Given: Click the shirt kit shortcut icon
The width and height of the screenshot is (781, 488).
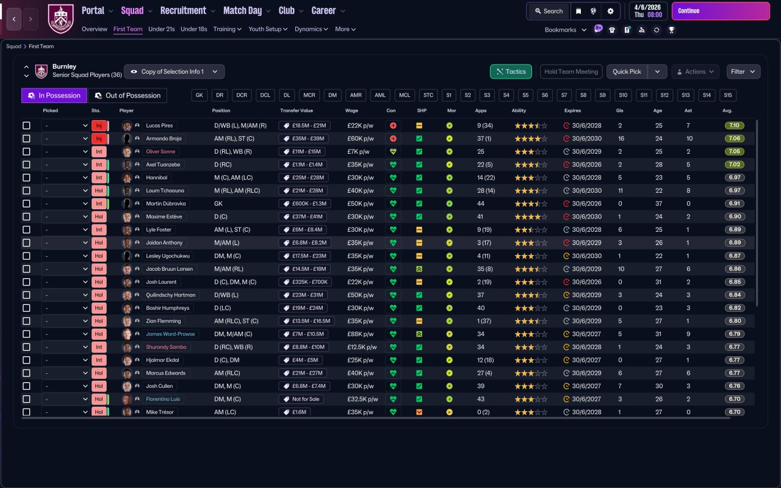Looking at the screenshot, I should point(612,29).
